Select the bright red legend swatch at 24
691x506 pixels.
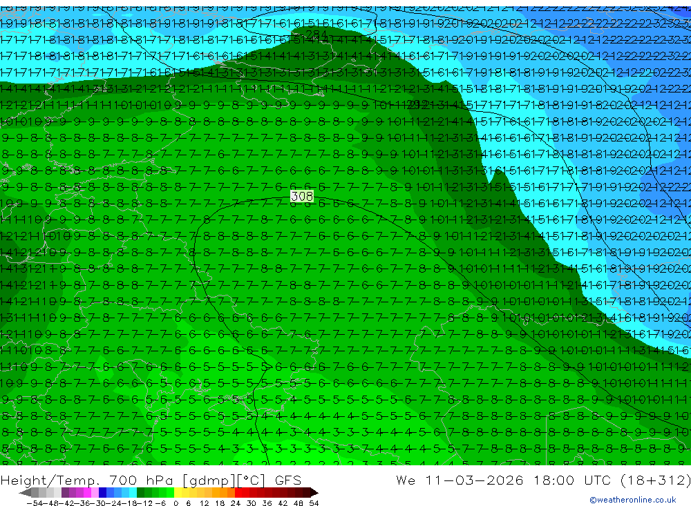point(238,493)
